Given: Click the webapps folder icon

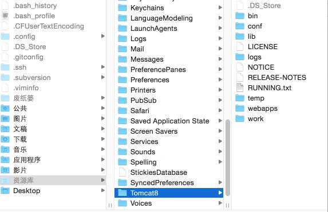Looking at the screenshot, I should (240, 109).
